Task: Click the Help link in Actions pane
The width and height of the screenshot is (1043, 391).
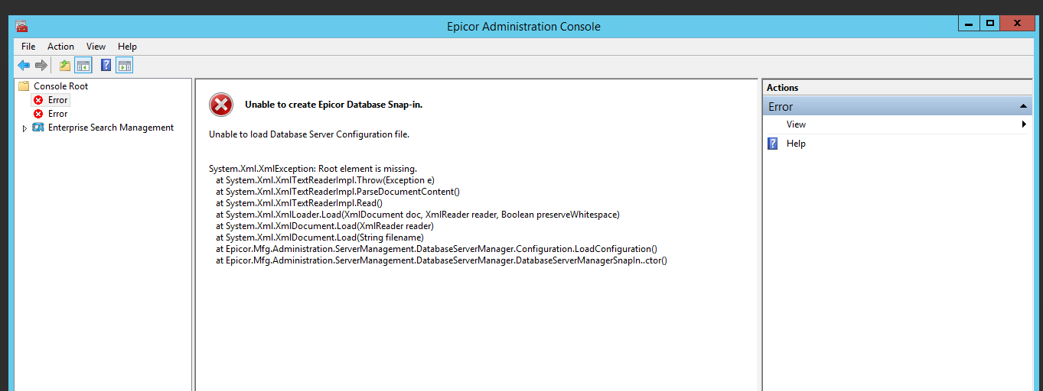Action: pos(796,144)
